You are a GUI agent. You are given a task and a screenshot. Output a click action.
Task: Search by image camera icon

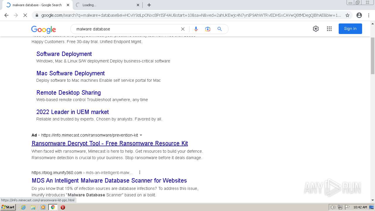(x=208, y=29)
